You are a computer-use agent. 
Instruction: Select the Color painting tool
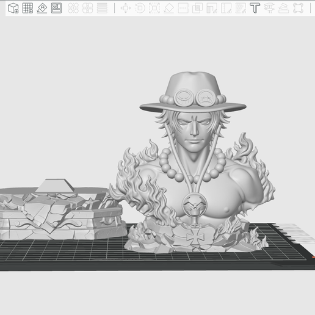241,8
